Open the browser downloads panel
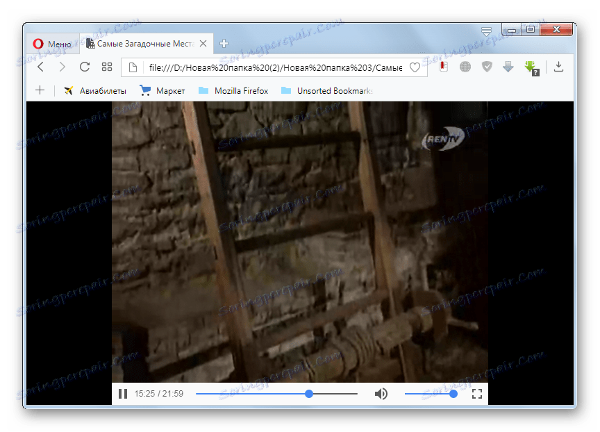 click(558, 67)
